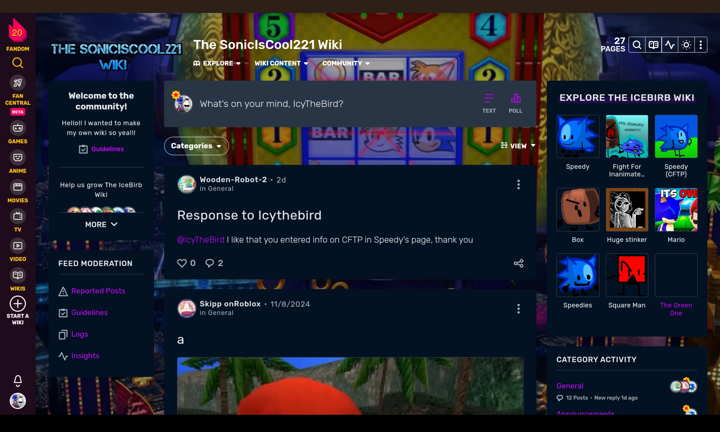Screen dimensions: 720x432
Task: Click the Start a Wiki plus icon
Action: click(18, 304)
